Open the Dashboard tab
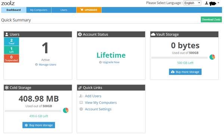The width and height of the screenshot is (224, 136). coord(13,10)
